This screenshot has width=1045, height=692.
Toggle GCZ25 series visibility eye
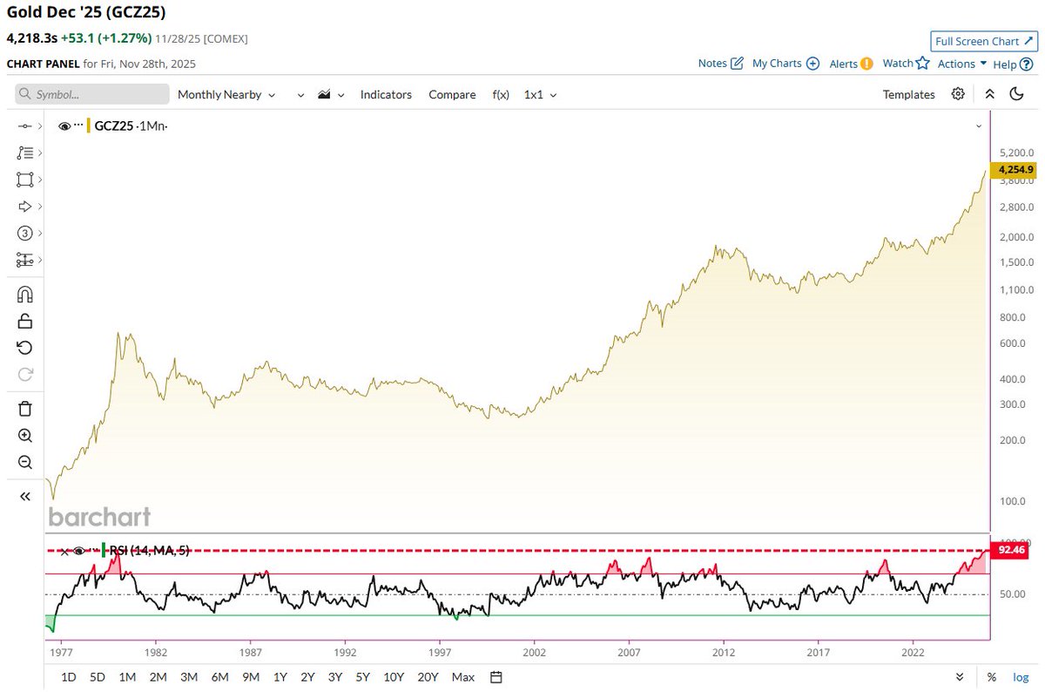tap(64, 126)
